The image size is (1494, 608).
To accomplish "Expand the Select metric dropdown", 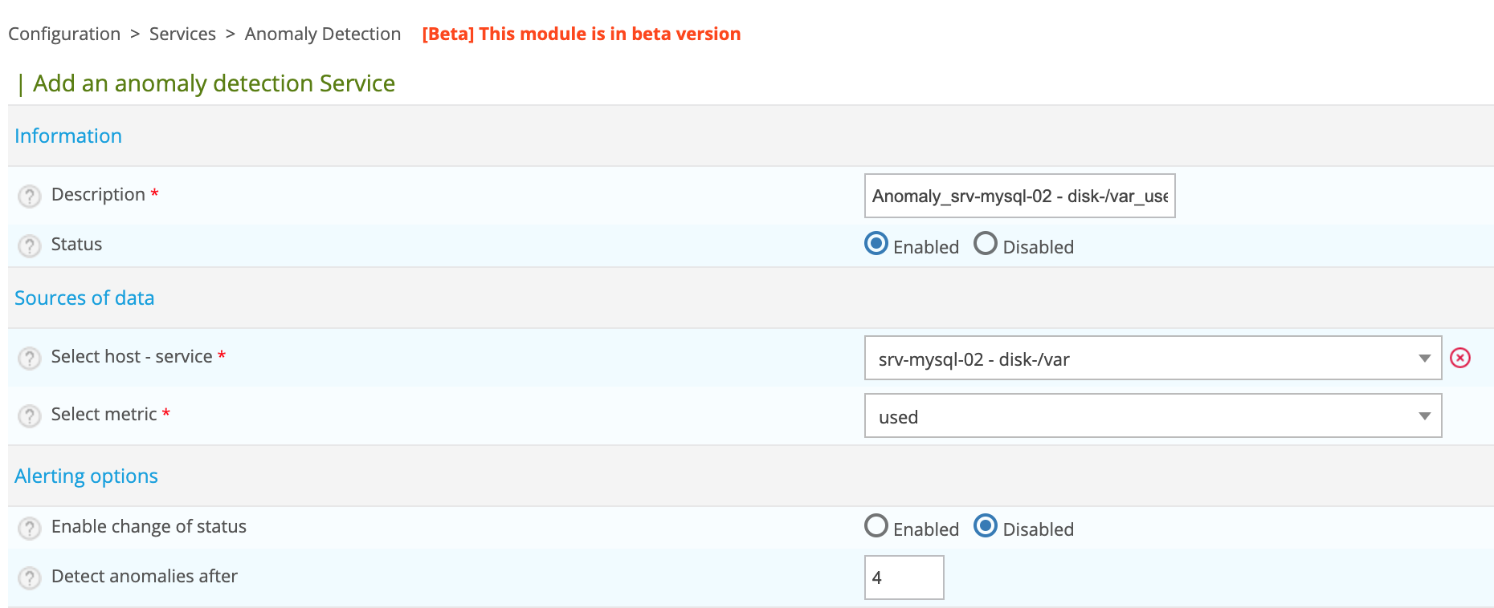I will pos(1152,415).
